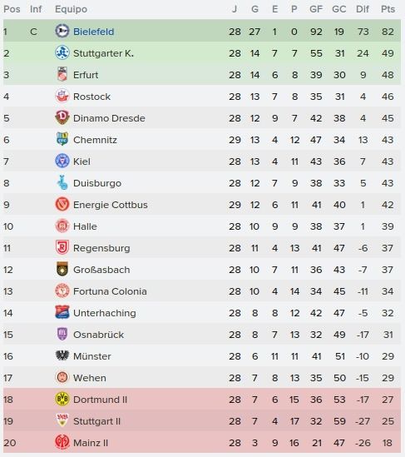The height and width of the screenshot is (457, 405).
Task: Click the Pos column header
Action: point(12,9)
